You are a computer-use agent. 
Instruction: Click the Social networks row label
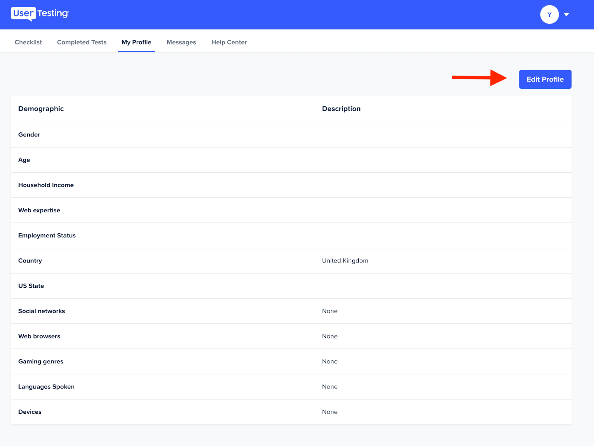(x=42, y=311)
